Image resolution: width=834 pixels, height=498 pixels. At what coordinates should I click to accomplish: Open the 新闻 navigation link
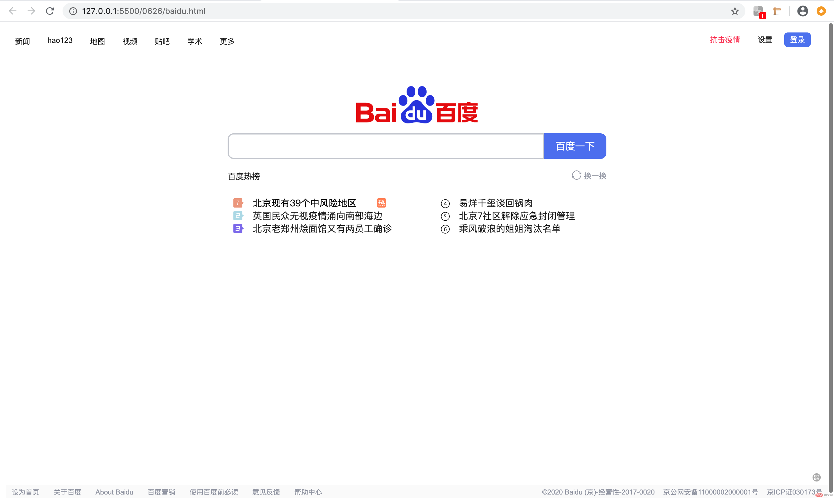(23, 41)
